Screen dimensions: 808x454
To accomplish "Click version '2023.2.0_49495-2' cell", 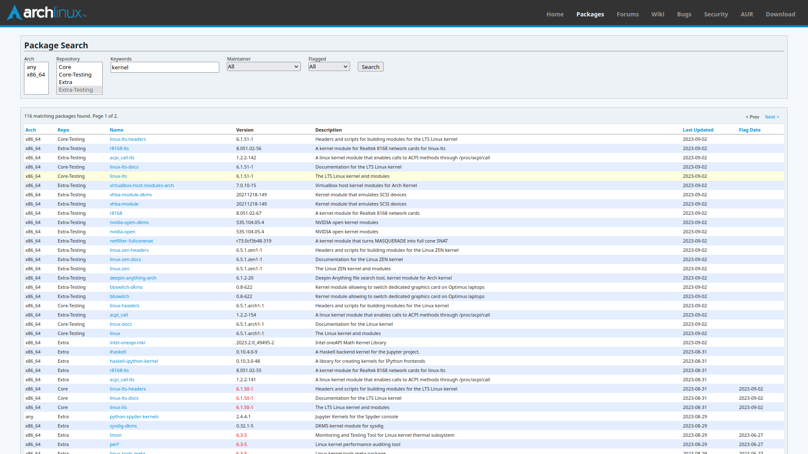I will pos(255,343).
